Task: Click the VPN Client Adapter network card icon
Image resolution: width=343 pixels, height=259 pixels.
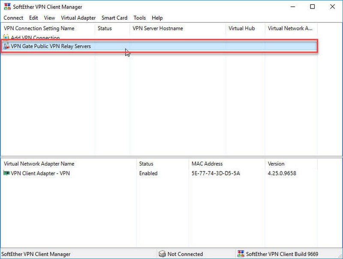Action: tap(6, 173)
